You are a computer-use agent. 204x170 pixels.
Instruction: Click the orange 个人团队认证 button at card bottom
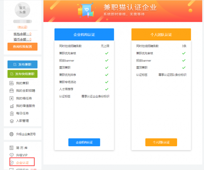161,142
